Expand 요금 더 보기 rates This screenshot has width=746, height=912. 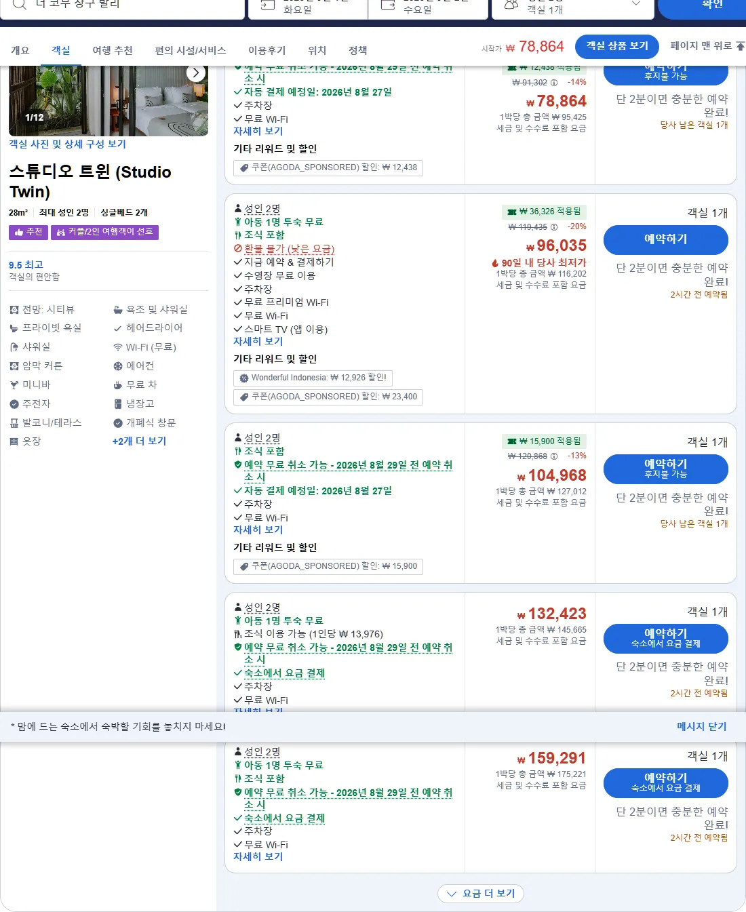[x=481, y=894]
